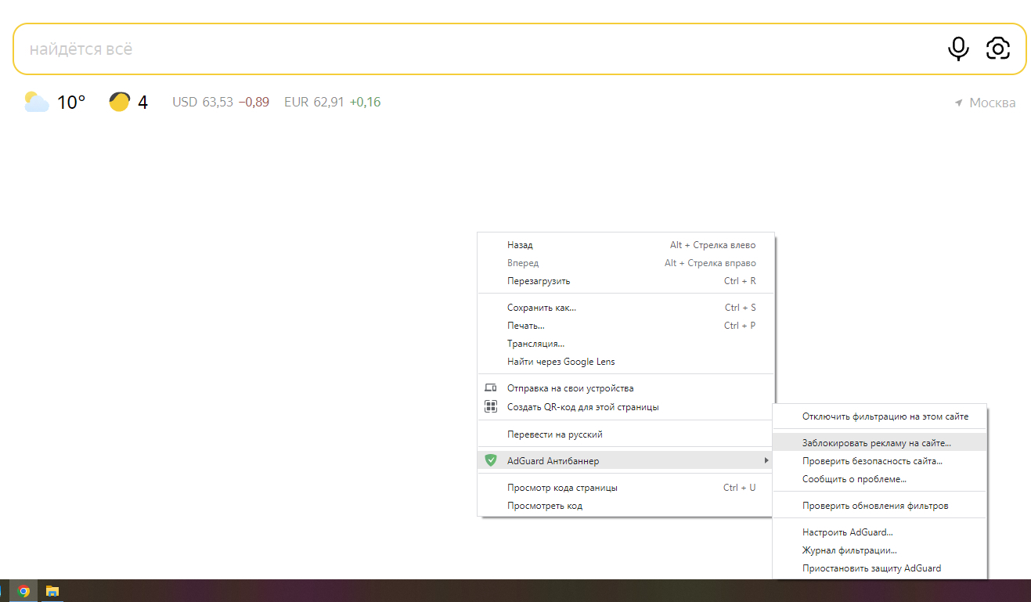This screenshot has width=1031, height=602.
Task: Choose Перевести на русский
Action: pyautogui.click(x=554, y=434)
